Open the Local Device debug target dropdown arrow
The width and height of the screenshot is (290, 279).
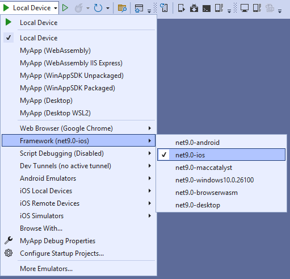56,8
